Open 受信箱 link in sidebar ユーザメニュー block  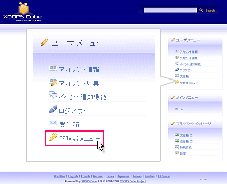(x=184, y=76)
